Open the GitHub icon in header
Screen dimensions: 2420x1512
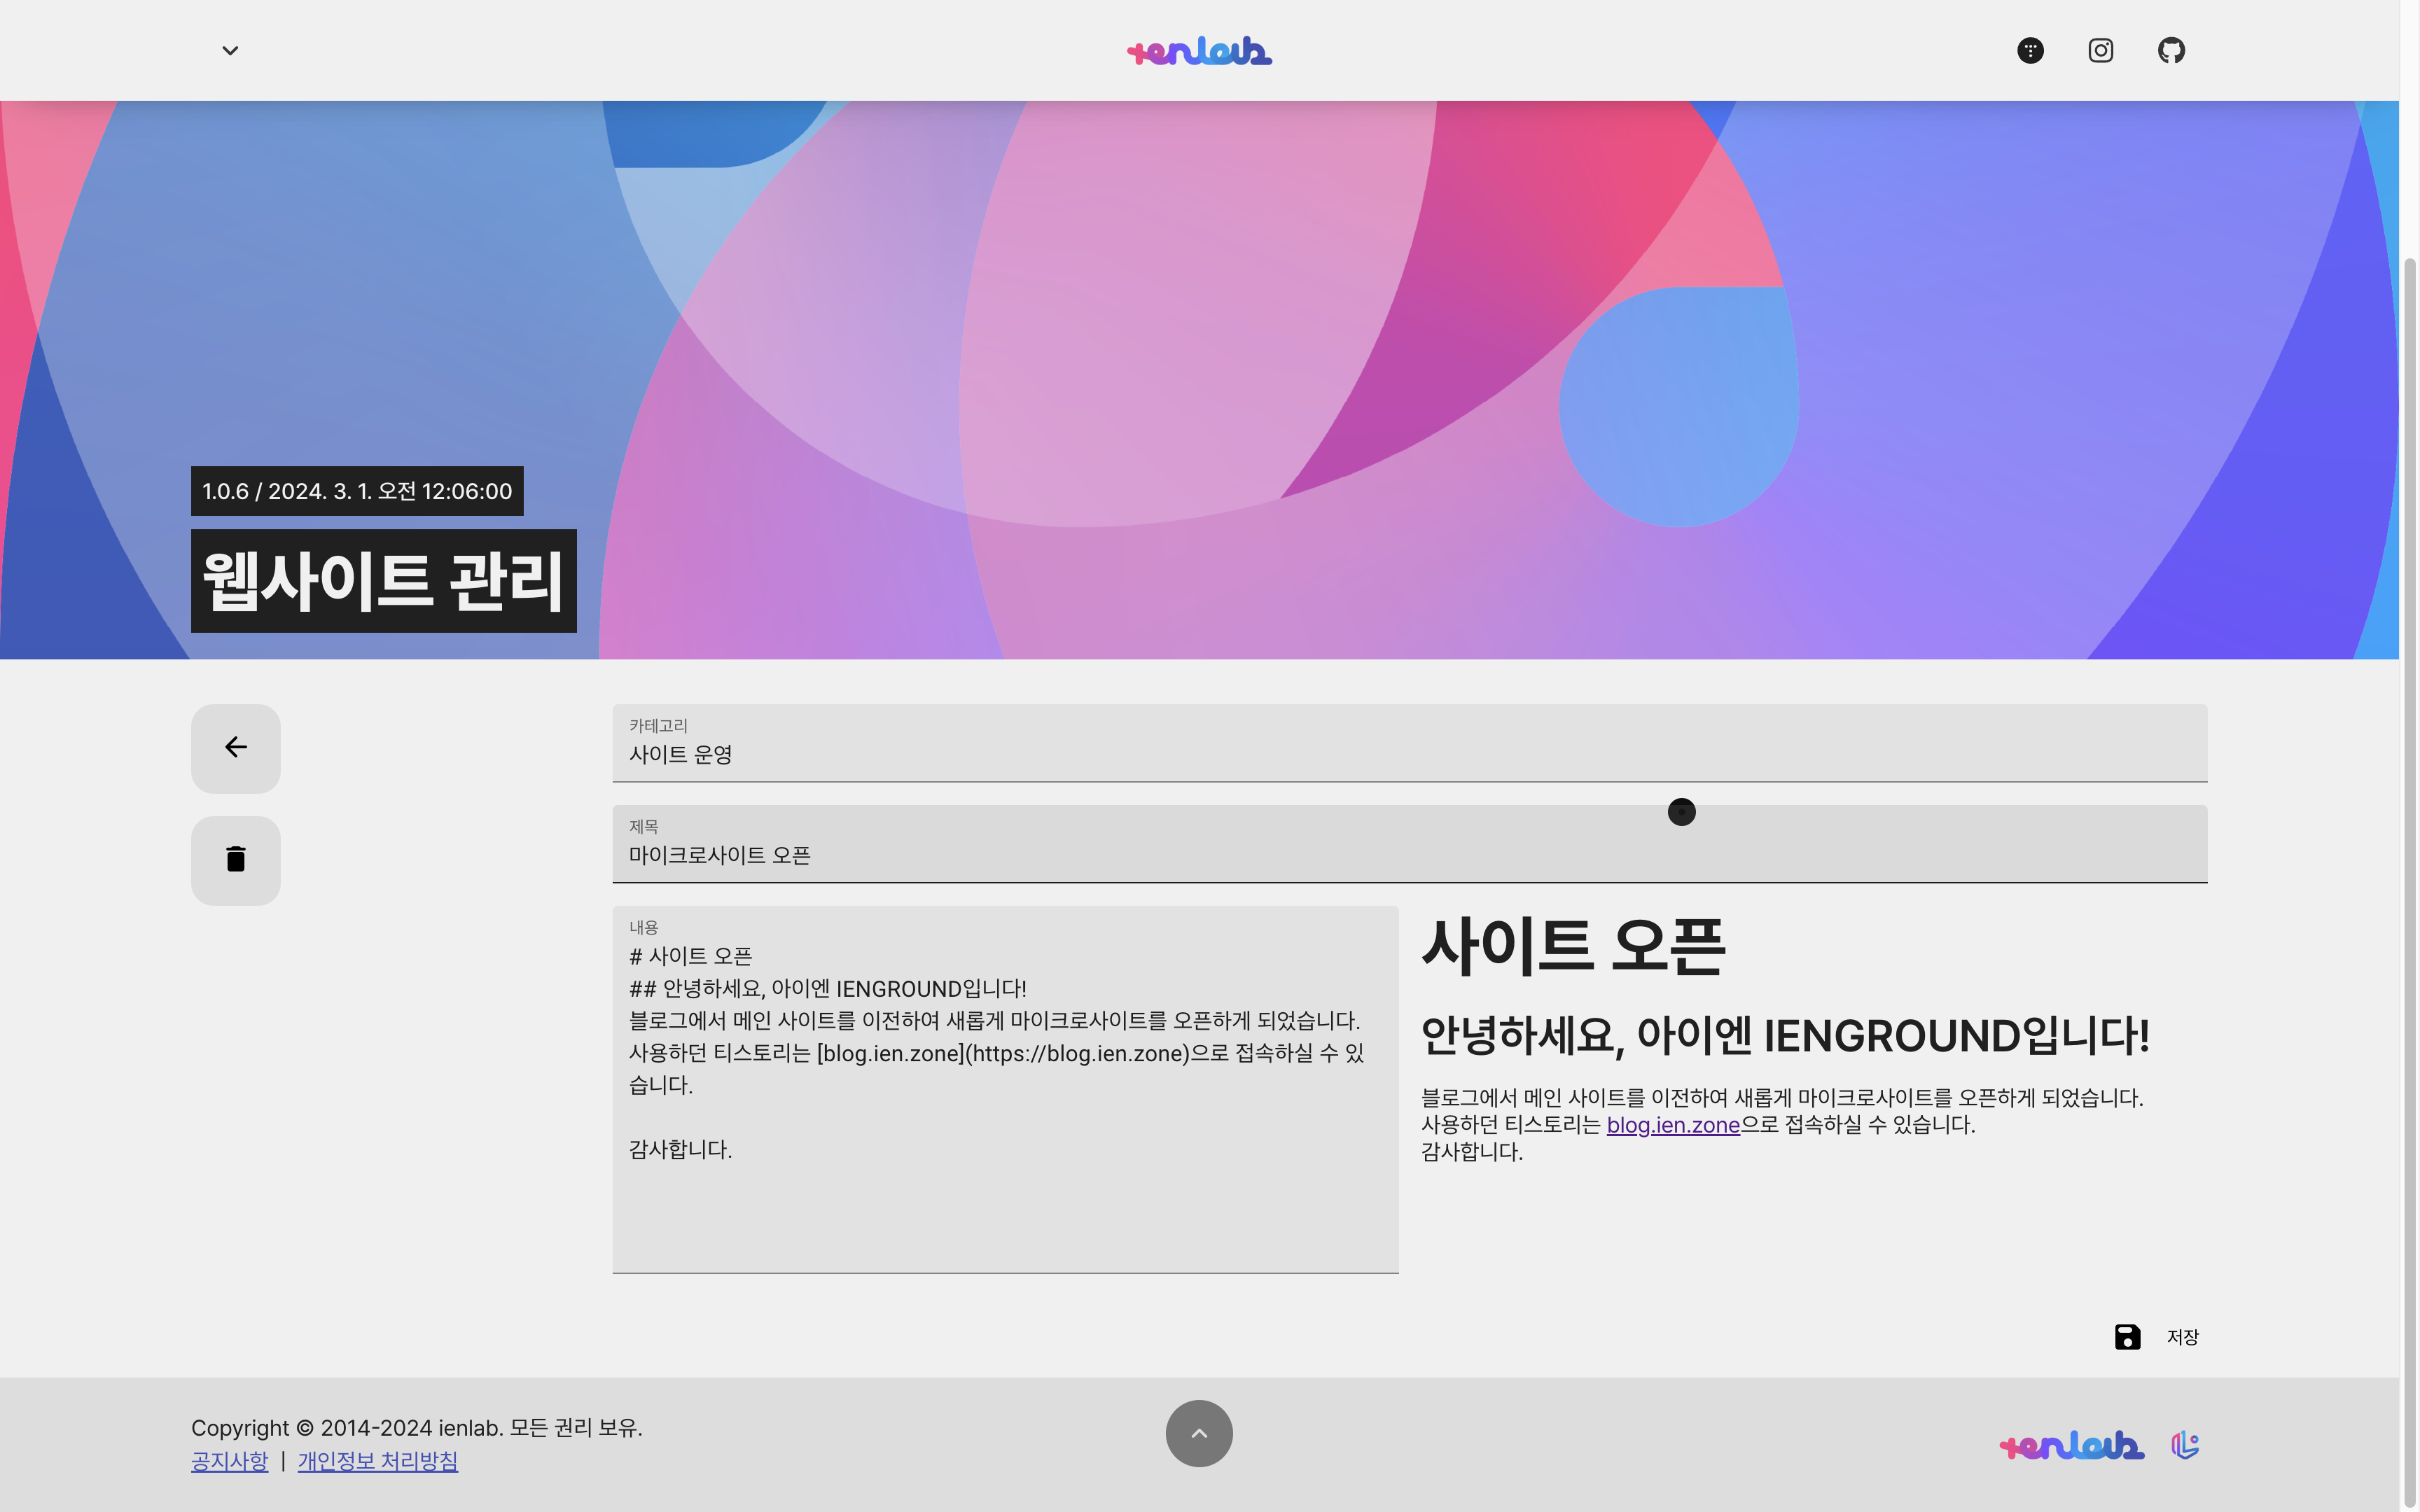2171,50
